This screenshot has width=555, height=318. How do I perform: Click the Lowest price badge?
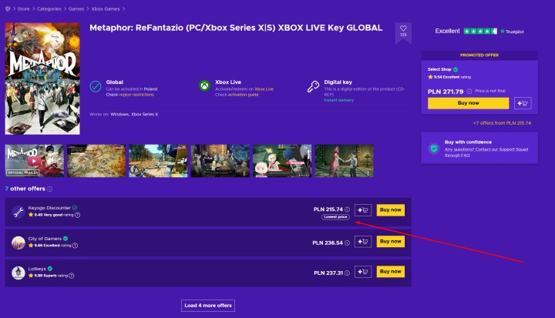click(x=335, y=217)
